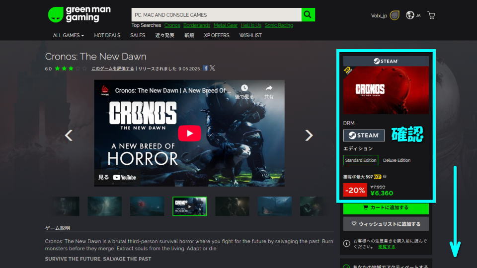Open the globe language selector JA
Viewport: 477px width, 268px height.
tap(413, 15)
